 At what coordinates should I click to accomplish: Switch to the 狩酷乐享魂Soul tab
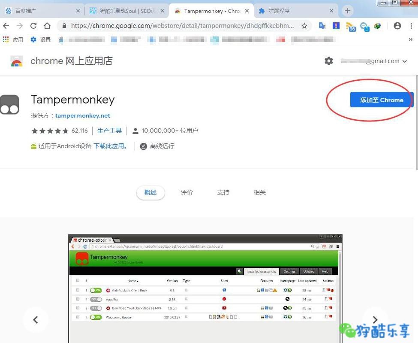[x=126, y=11]
